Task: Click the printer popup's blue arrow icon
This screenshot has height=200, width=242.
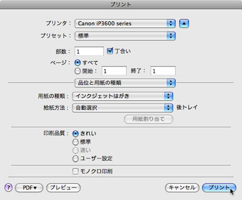Action: [x=171, y=23]
